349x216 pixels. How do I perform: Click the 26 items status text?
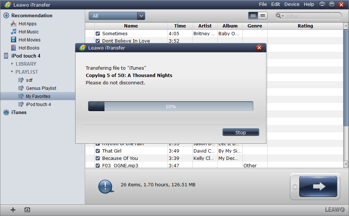(158, 184)
